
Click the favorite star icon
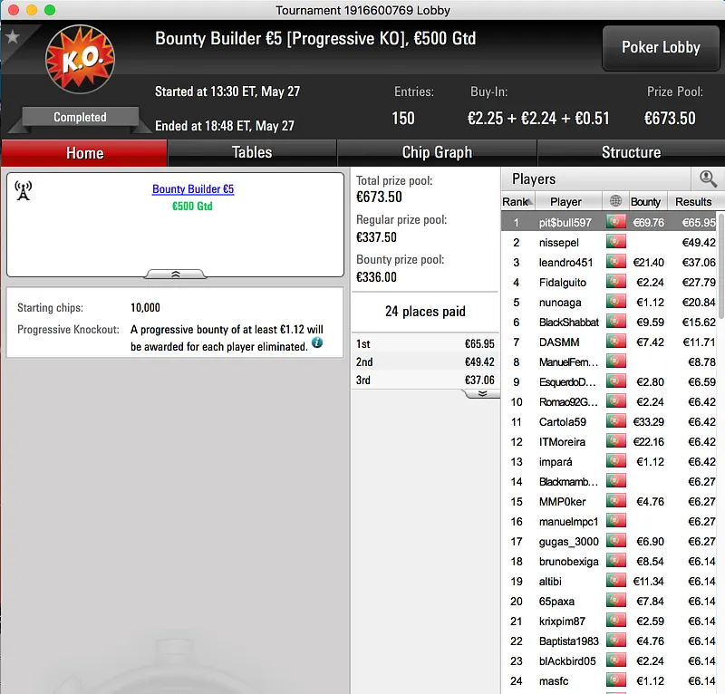point(13,36)
